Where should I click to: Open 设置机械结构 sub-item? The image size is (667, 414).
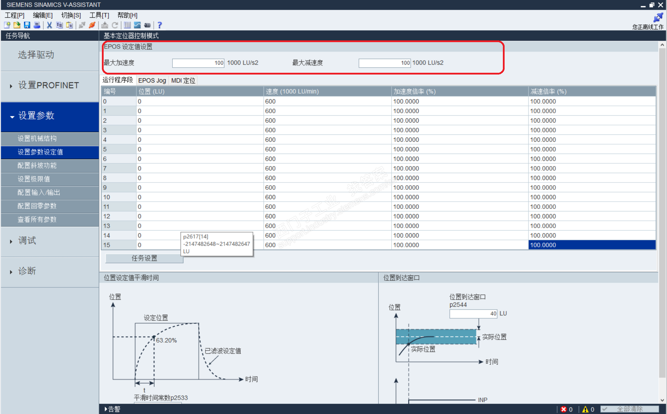coord(50,139)
